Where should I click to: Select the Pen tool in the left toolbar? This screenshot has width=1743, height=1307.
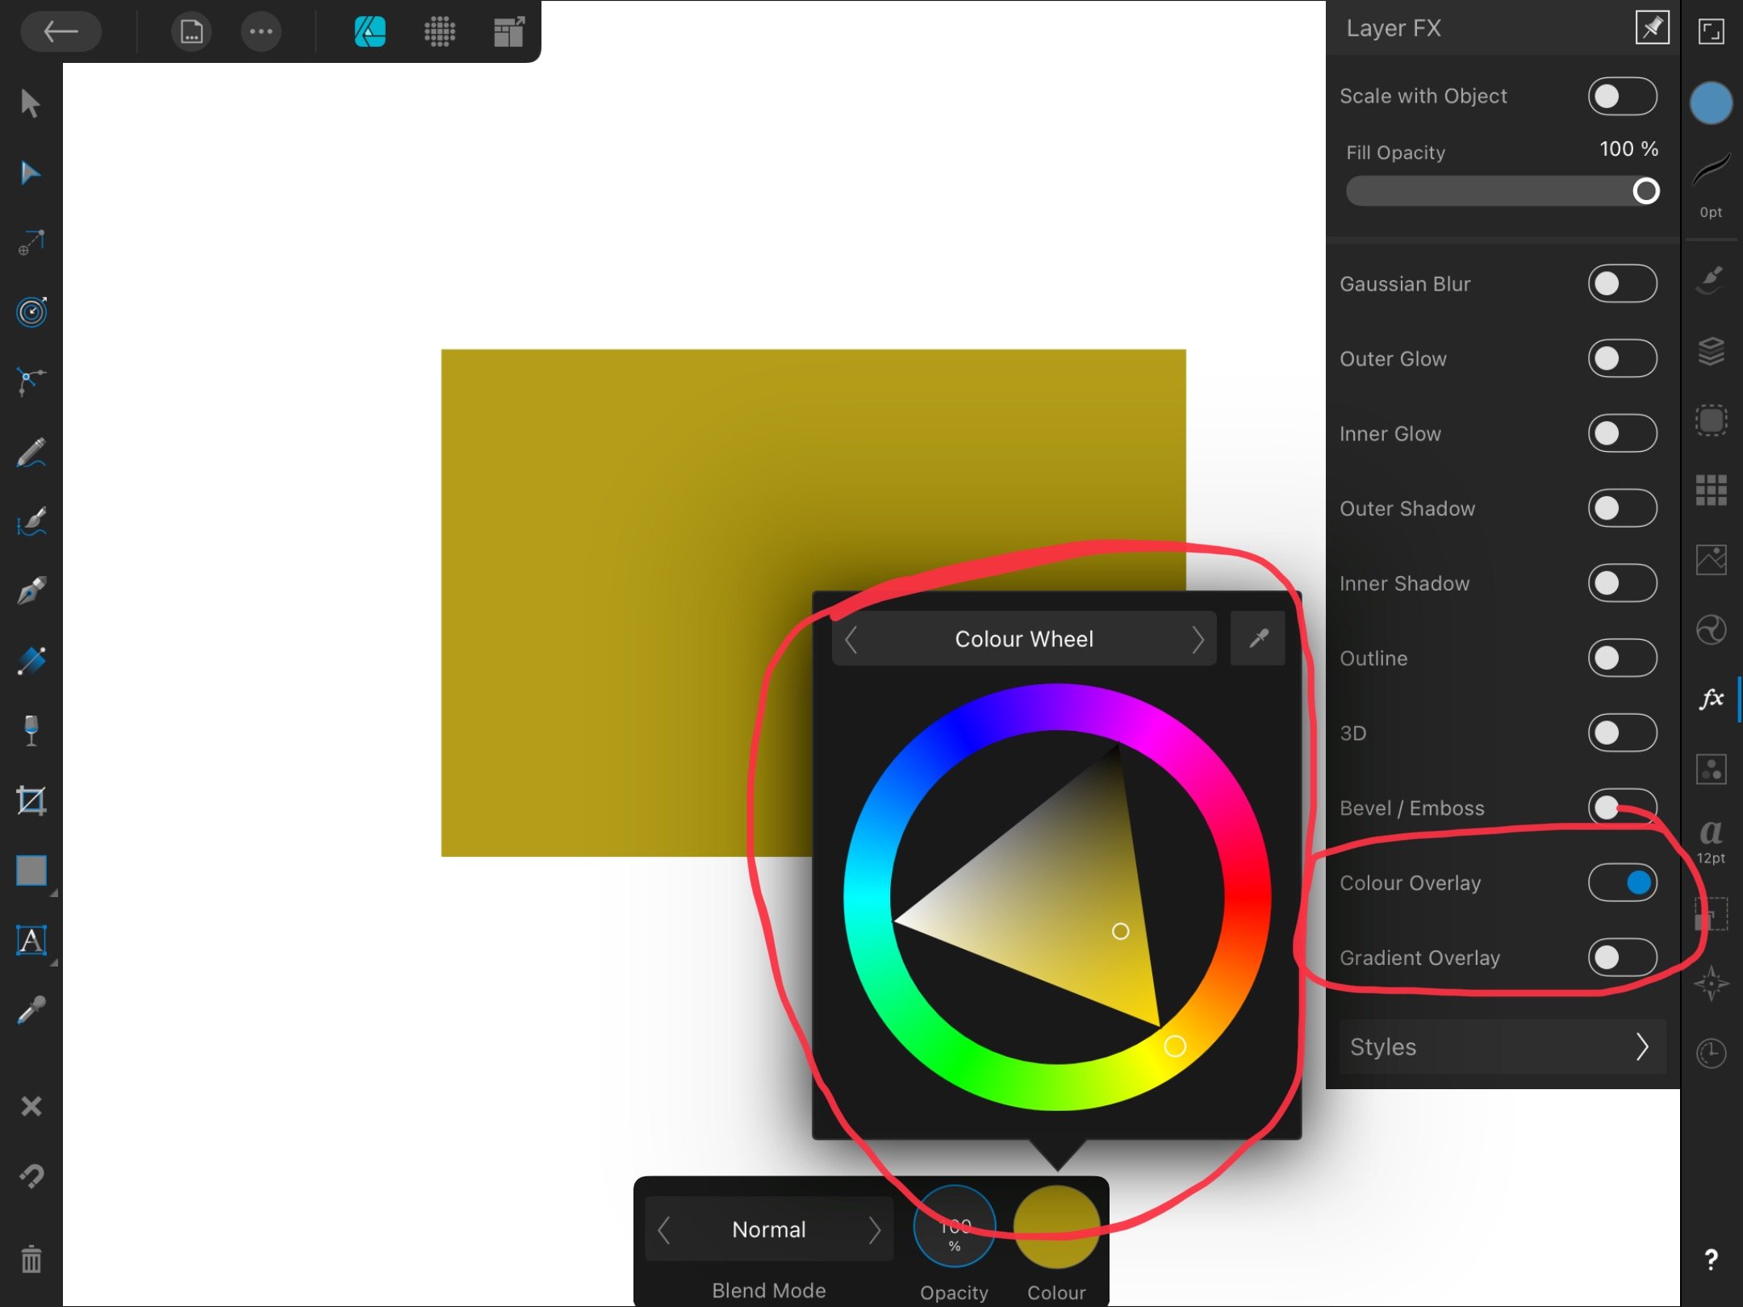pos(32,591)
